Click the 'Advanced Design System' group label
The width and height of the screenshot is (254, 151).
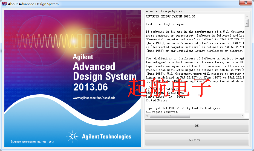tap(164, 11)
